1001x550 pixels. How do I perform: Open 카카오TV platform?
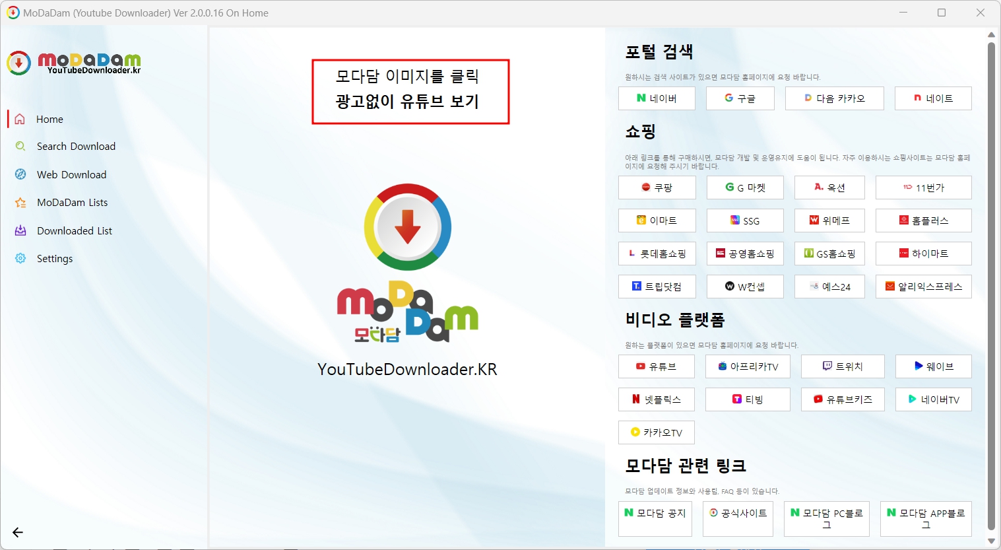pos(657,432)
